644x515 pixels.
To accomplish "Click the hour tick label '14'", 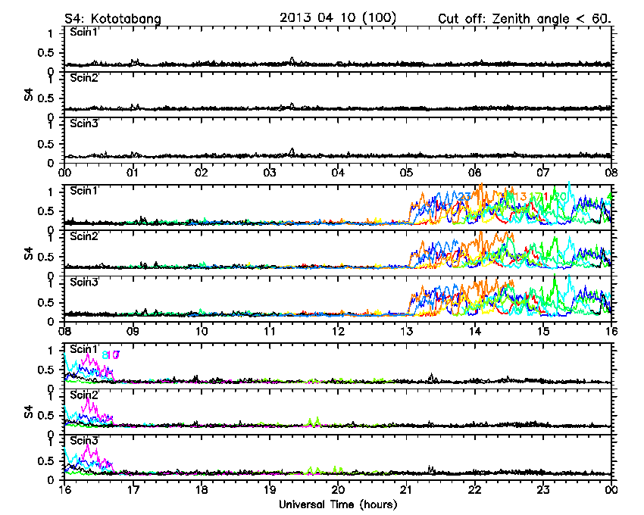I will click(x=475, y=331).
